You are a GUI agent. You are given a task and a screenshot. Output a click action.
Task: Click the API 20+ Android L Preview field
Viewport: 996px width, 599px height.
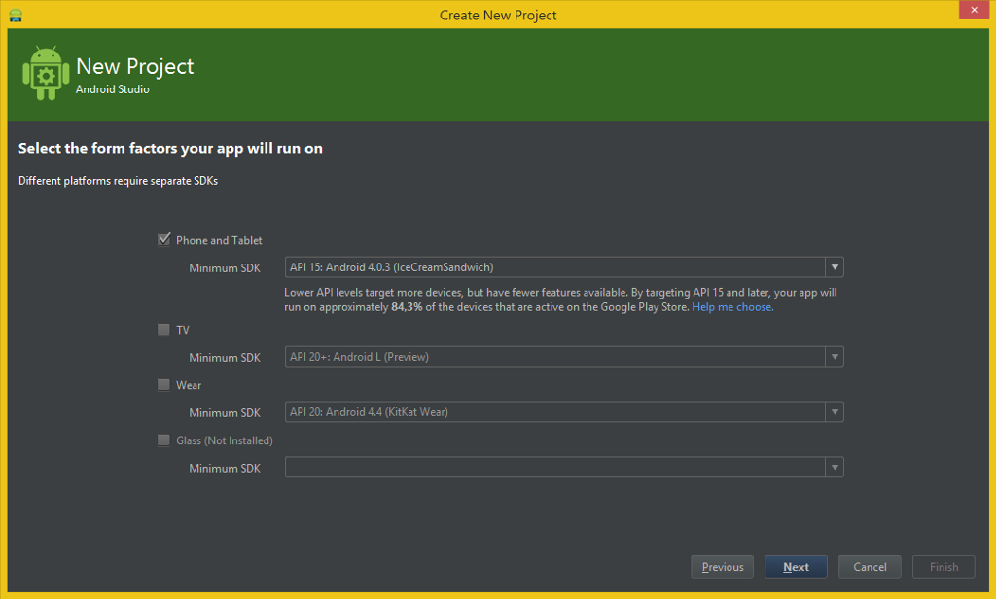[554, 357]
